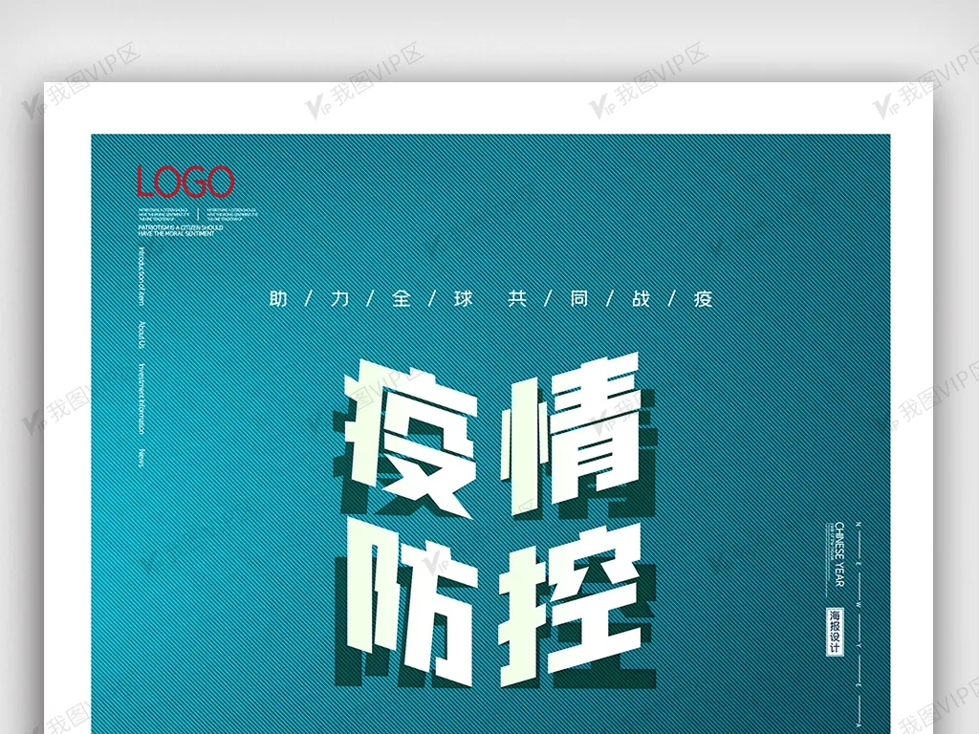
Task: Click the vertical 'CHINESE YEAR' text
Action: tap(839, 554)
